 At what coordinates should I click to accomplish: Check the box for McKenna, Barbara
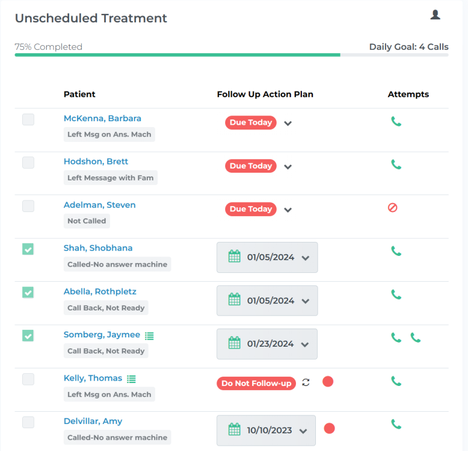(x=28, y=119)
